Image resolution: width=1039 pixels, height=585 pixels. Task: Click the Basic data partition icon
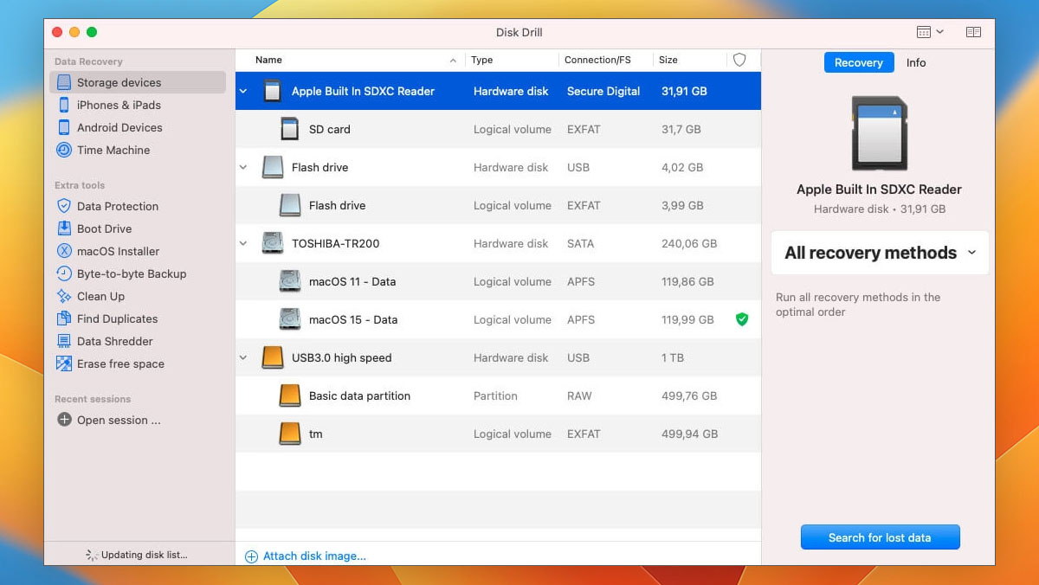290,395
